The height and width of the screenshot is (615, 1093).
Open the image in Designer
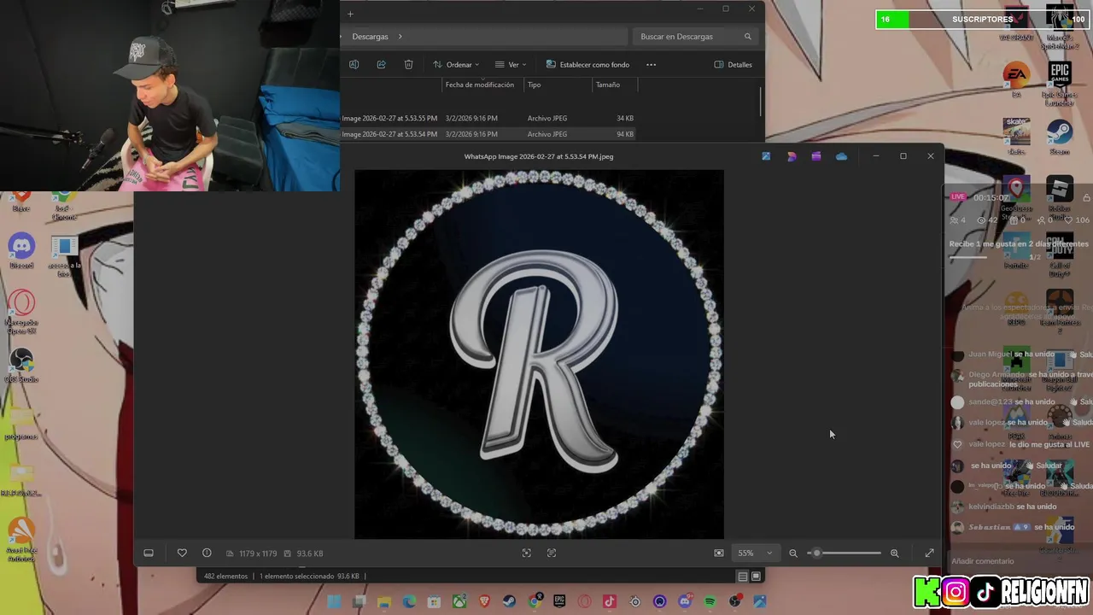coord(792,156)
